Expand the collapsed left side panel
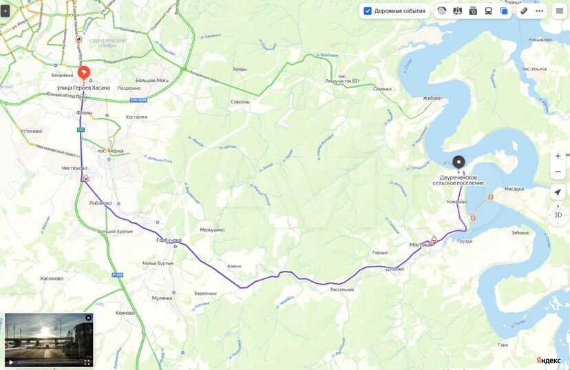 5,11
